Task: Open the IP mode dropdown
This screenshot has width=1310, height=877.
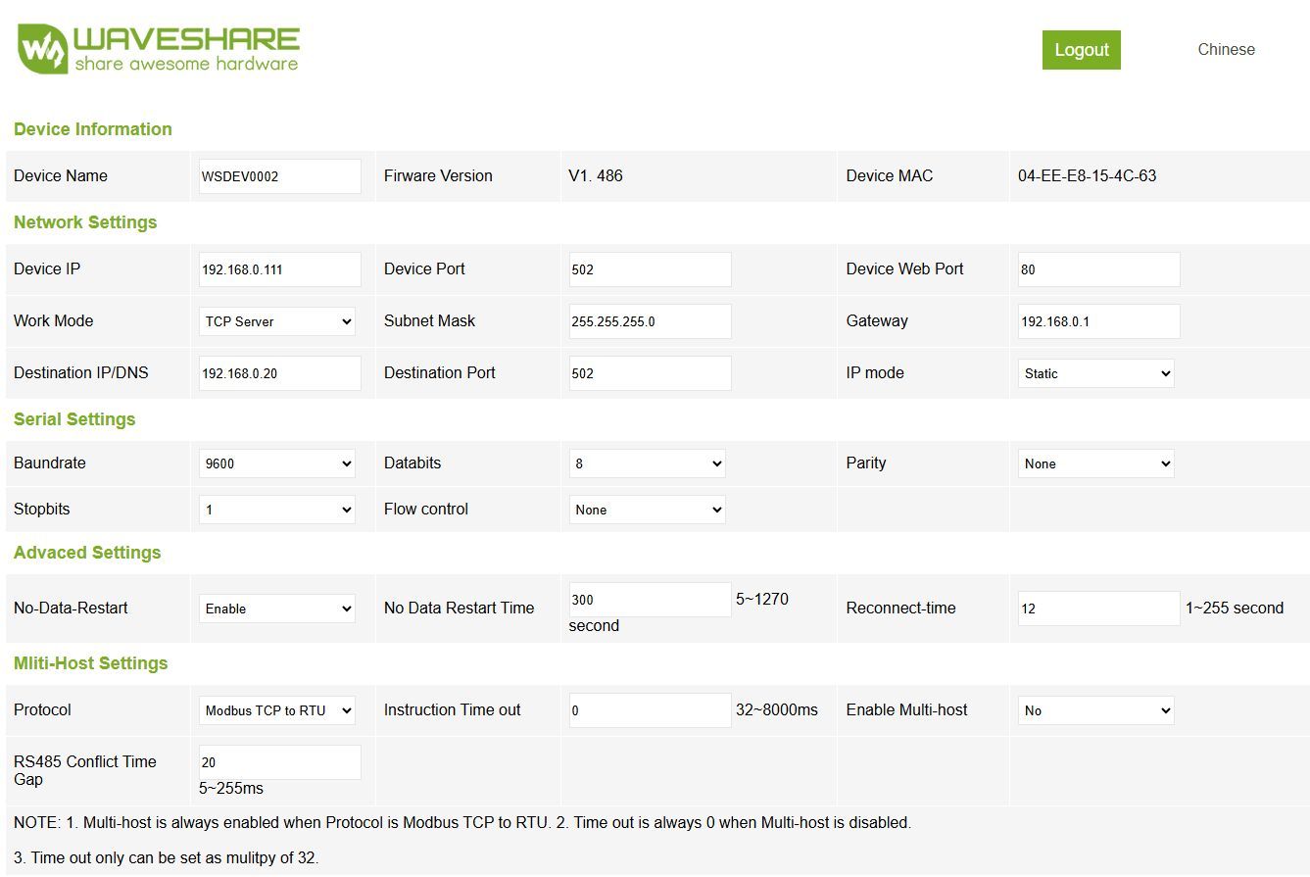Action: tap(1095, 373)
